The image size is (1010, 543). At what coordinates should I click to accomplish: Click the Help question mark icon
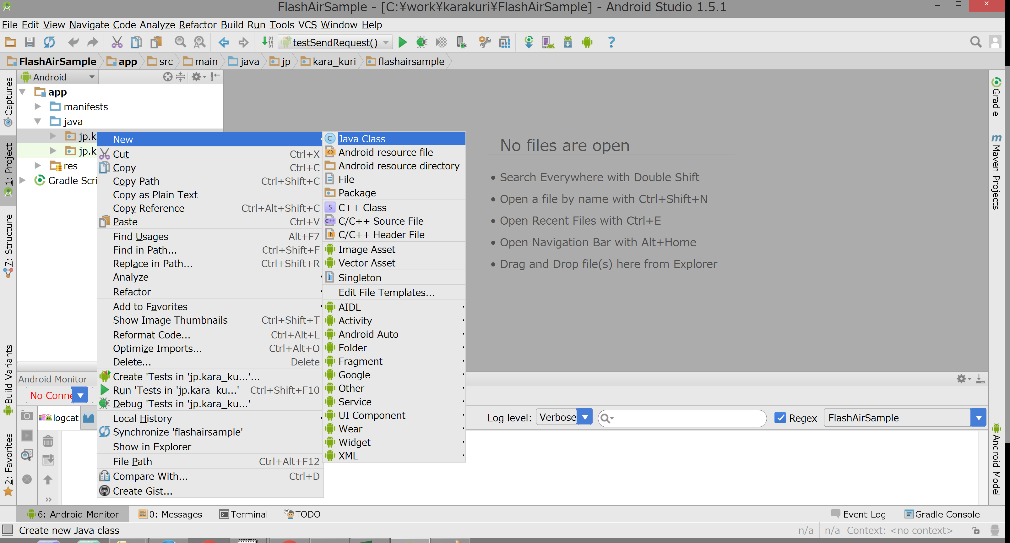[611, 42]
